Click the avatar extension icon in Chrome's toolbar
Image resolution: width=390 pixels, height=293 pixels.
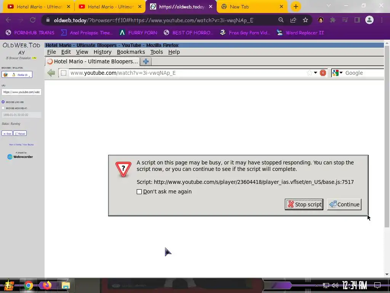point(321,20)
